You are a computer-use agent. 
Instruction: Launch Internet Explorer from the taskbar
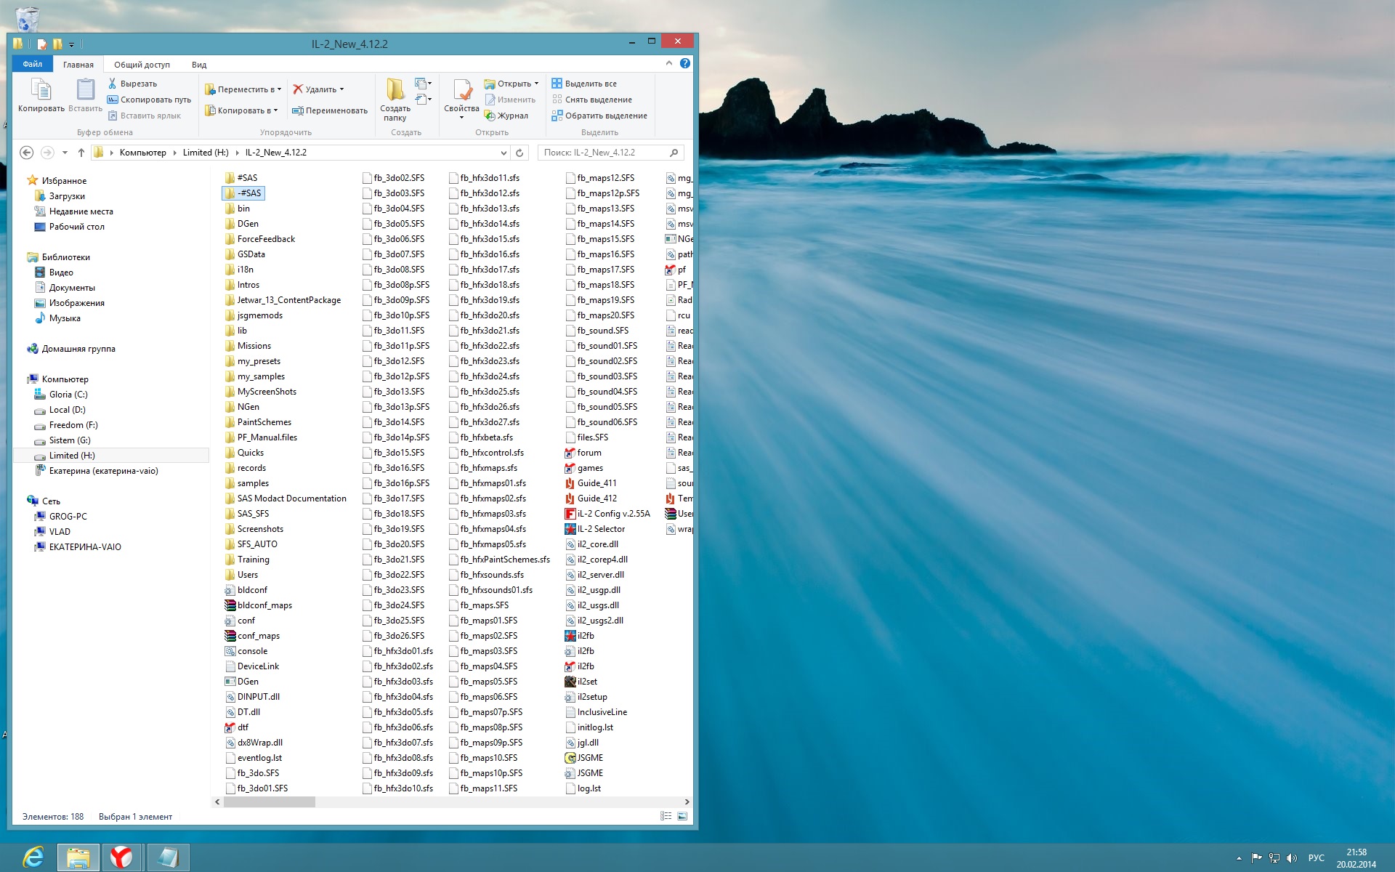coord(33,857)
